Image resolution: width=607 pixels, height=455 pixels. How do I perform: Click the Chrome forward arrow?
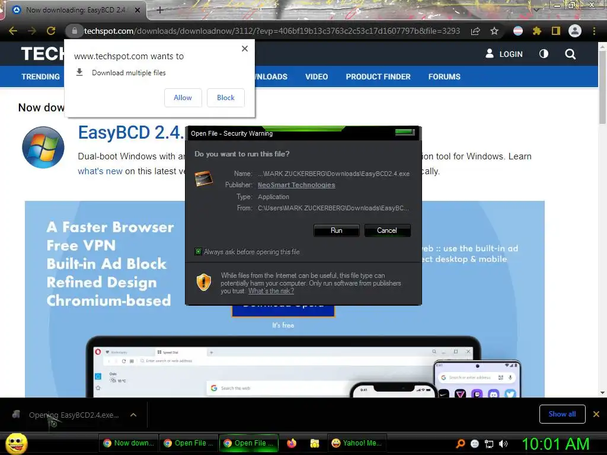click(32, 31)
